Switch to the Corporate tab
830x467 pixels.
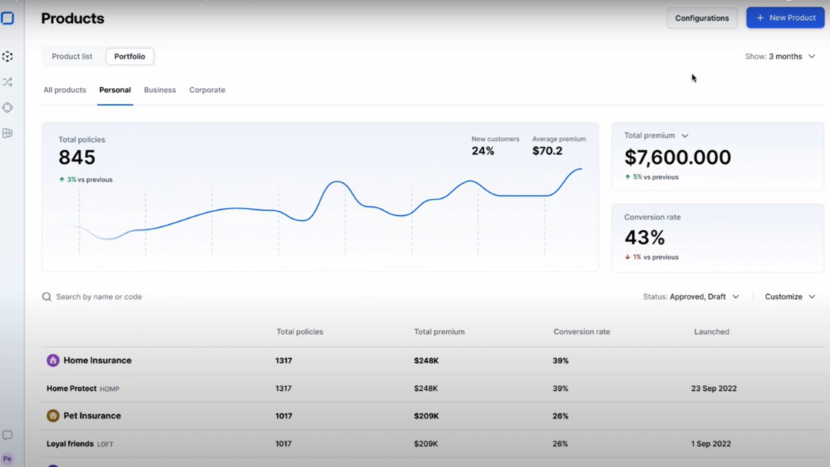207,90
